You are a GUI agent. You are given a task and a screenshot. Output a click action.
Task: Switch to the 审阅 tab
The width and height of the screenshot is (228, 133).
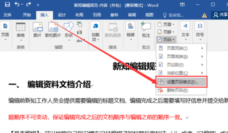132,15
